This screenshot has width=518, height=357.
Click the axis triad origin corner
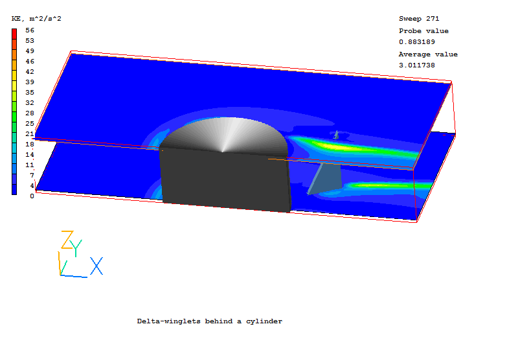point(62,275)
